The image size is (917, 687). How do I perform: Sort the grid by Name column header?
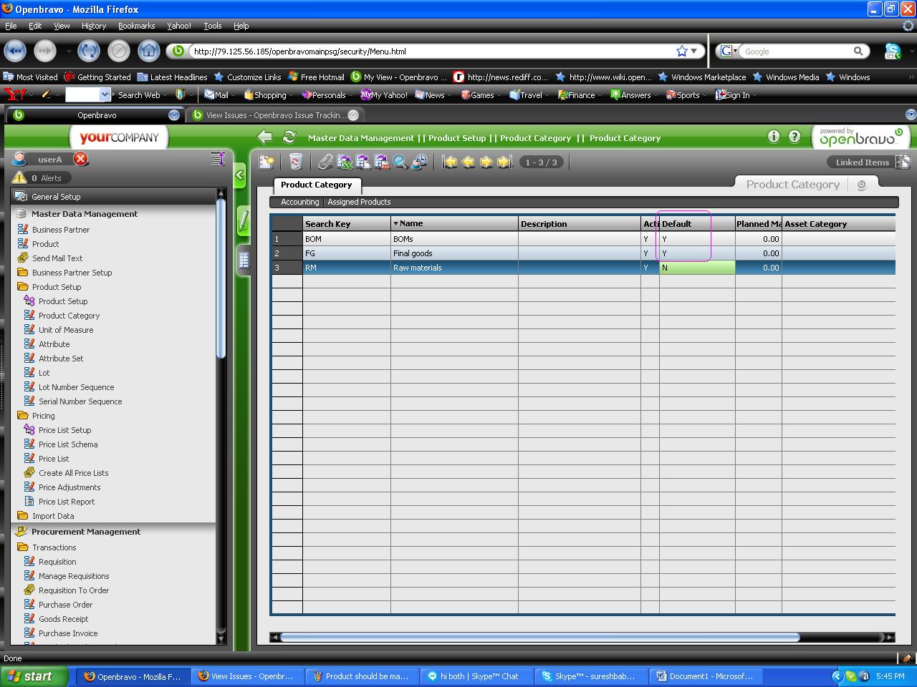[x=454, y=223]
